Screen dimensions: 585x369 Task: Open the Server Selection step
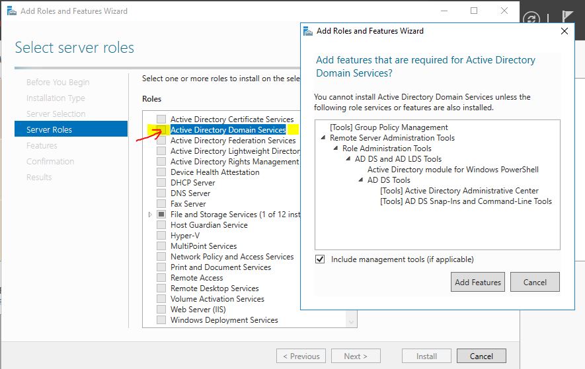coord(56,114)
